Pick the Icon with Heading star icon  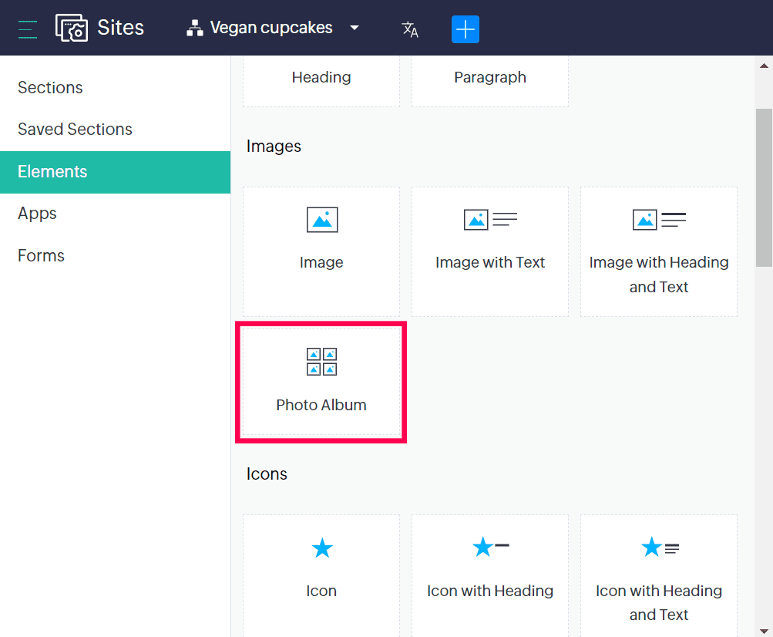(x=490, y=547)
